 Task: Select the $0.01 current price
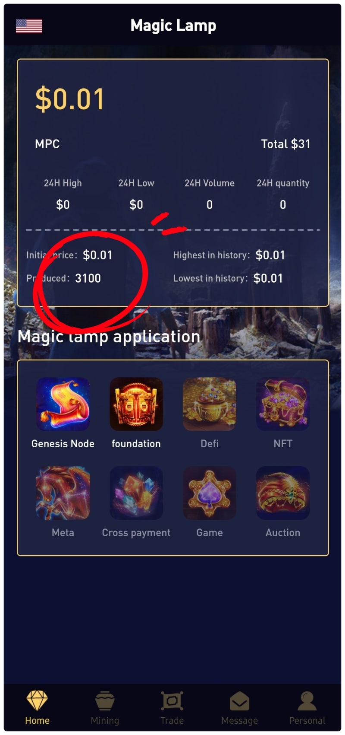click(x=70, y=99)
